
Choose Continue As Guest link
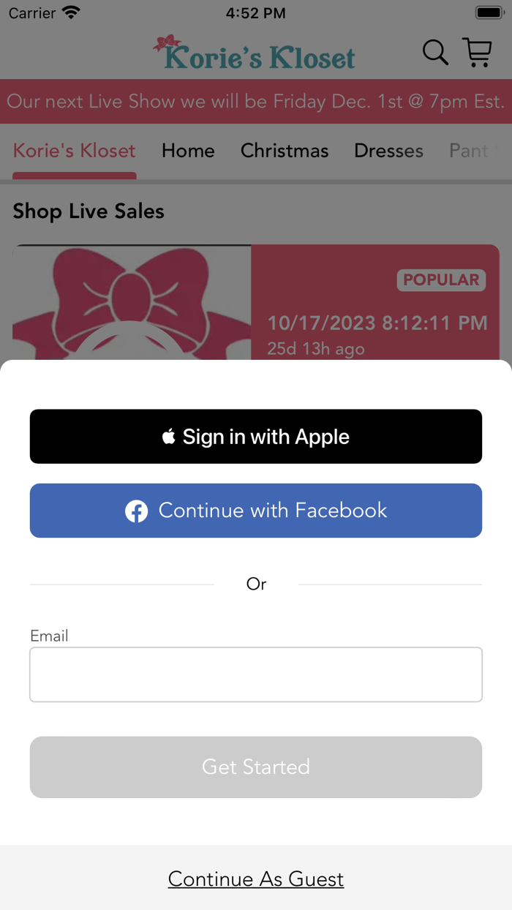[x=256, y=879]
